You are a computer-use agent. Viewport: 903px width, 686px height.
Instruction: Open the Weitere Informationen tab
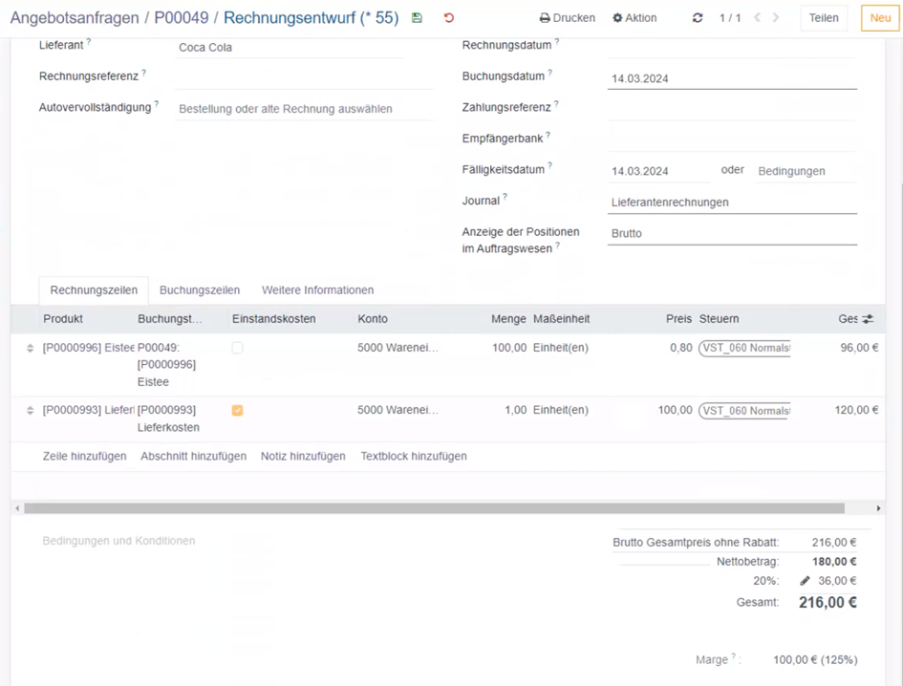[317, 290]
